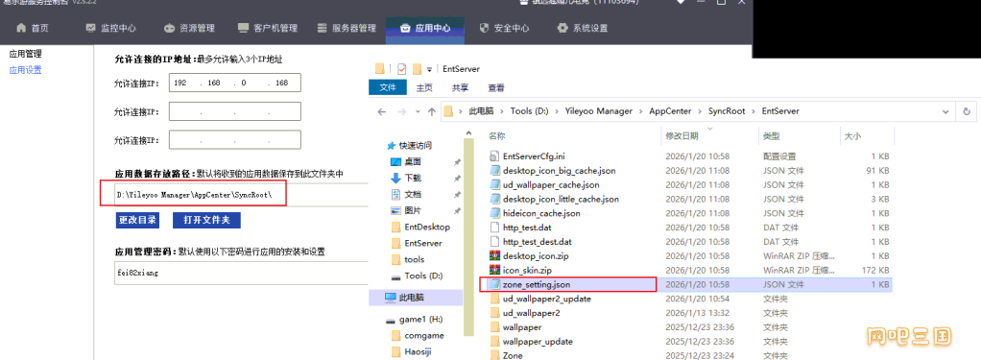
Task: Click AppCenter breadcrumb segment
Action: (670, 111)
